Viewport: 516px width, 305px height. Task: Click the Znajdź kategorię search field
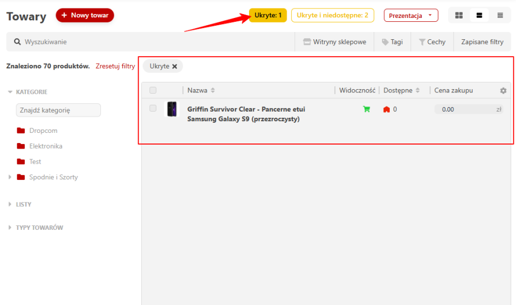pos(58,110)
